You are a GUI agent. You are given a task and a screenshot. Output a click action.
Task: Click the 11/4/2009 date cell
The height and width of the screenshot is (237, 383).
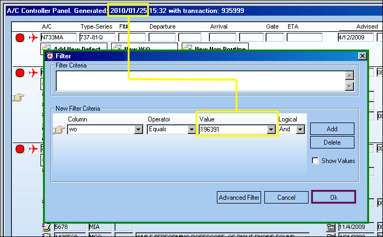356,227
